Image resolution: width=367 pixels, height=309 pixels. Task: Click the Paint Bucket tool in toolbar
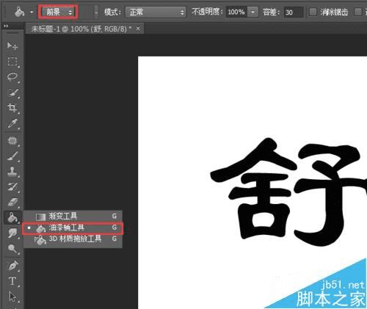tap(12, 217)
